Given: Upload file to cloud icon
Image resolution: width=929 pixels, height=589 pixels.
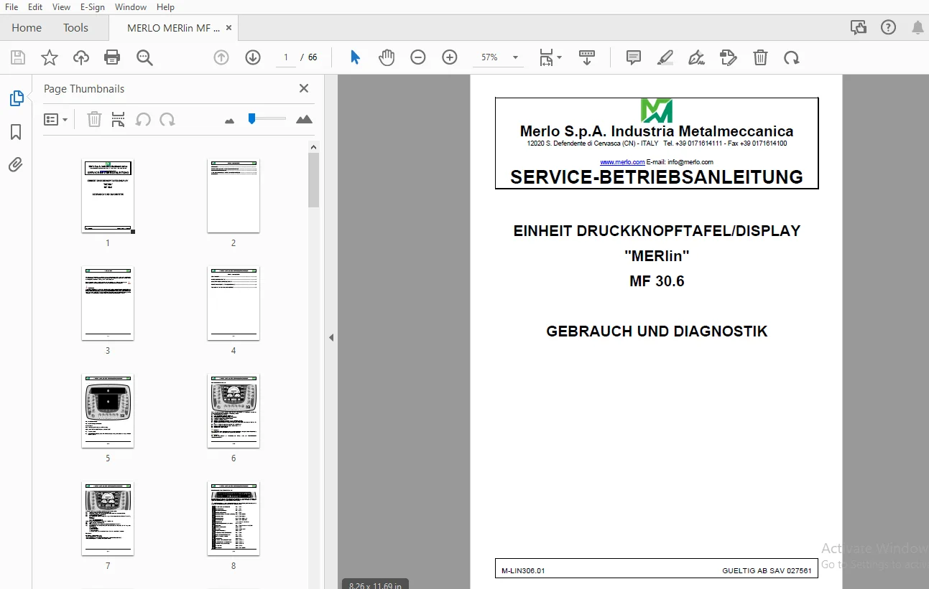Looking at the screenshot, I should [x=81, y=58].
